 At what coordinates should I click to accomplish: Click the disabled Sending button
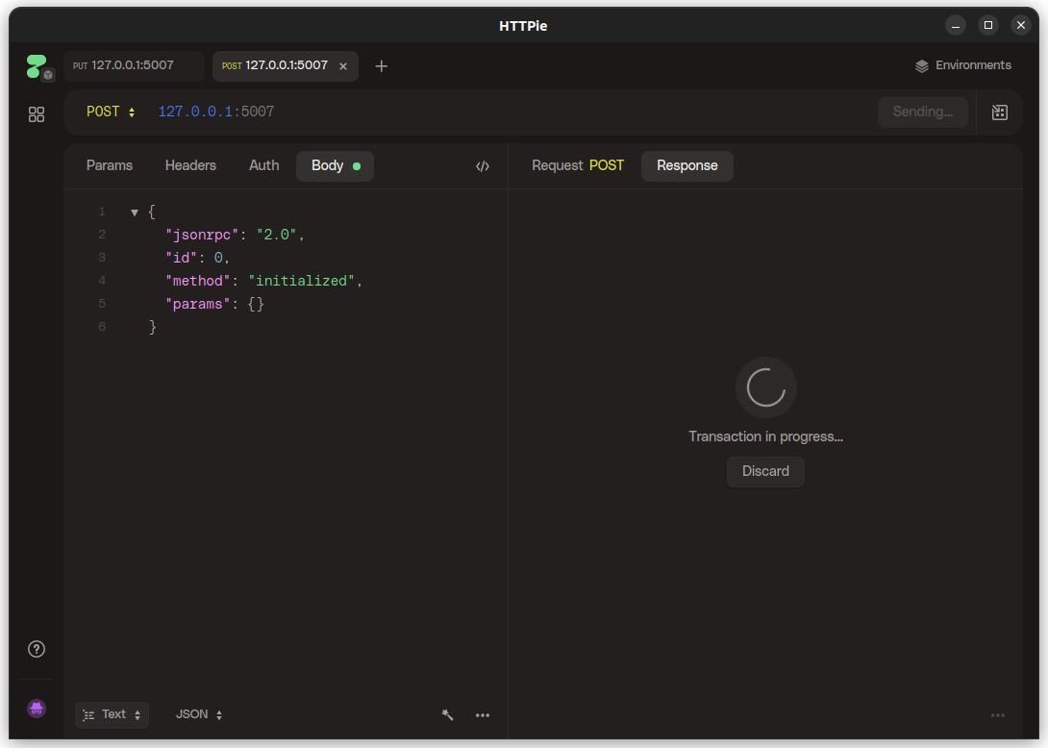[921, 112]
